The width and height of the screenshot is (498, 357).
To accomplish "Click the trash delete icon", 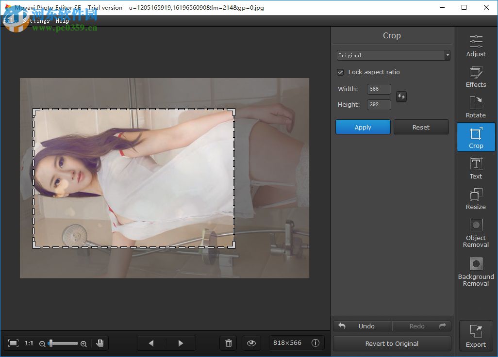I will 228,343.
